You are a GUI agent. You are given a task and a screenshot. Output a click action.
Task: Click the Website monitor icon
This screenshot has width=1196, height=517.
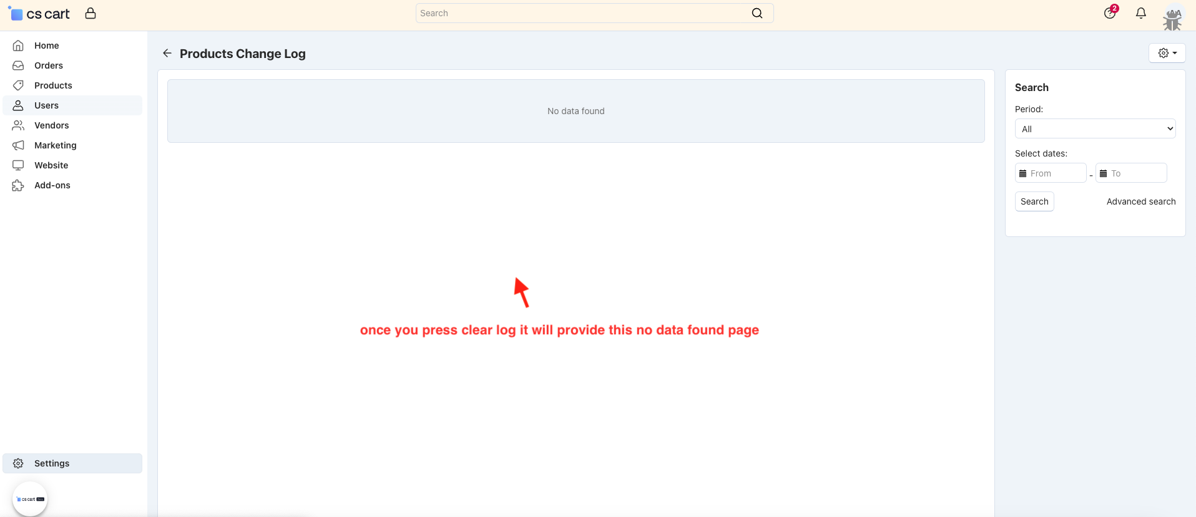tap(18, 165)
